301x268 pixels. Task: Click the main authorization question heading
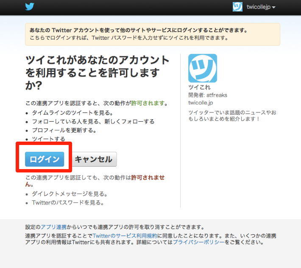[97, 73]
